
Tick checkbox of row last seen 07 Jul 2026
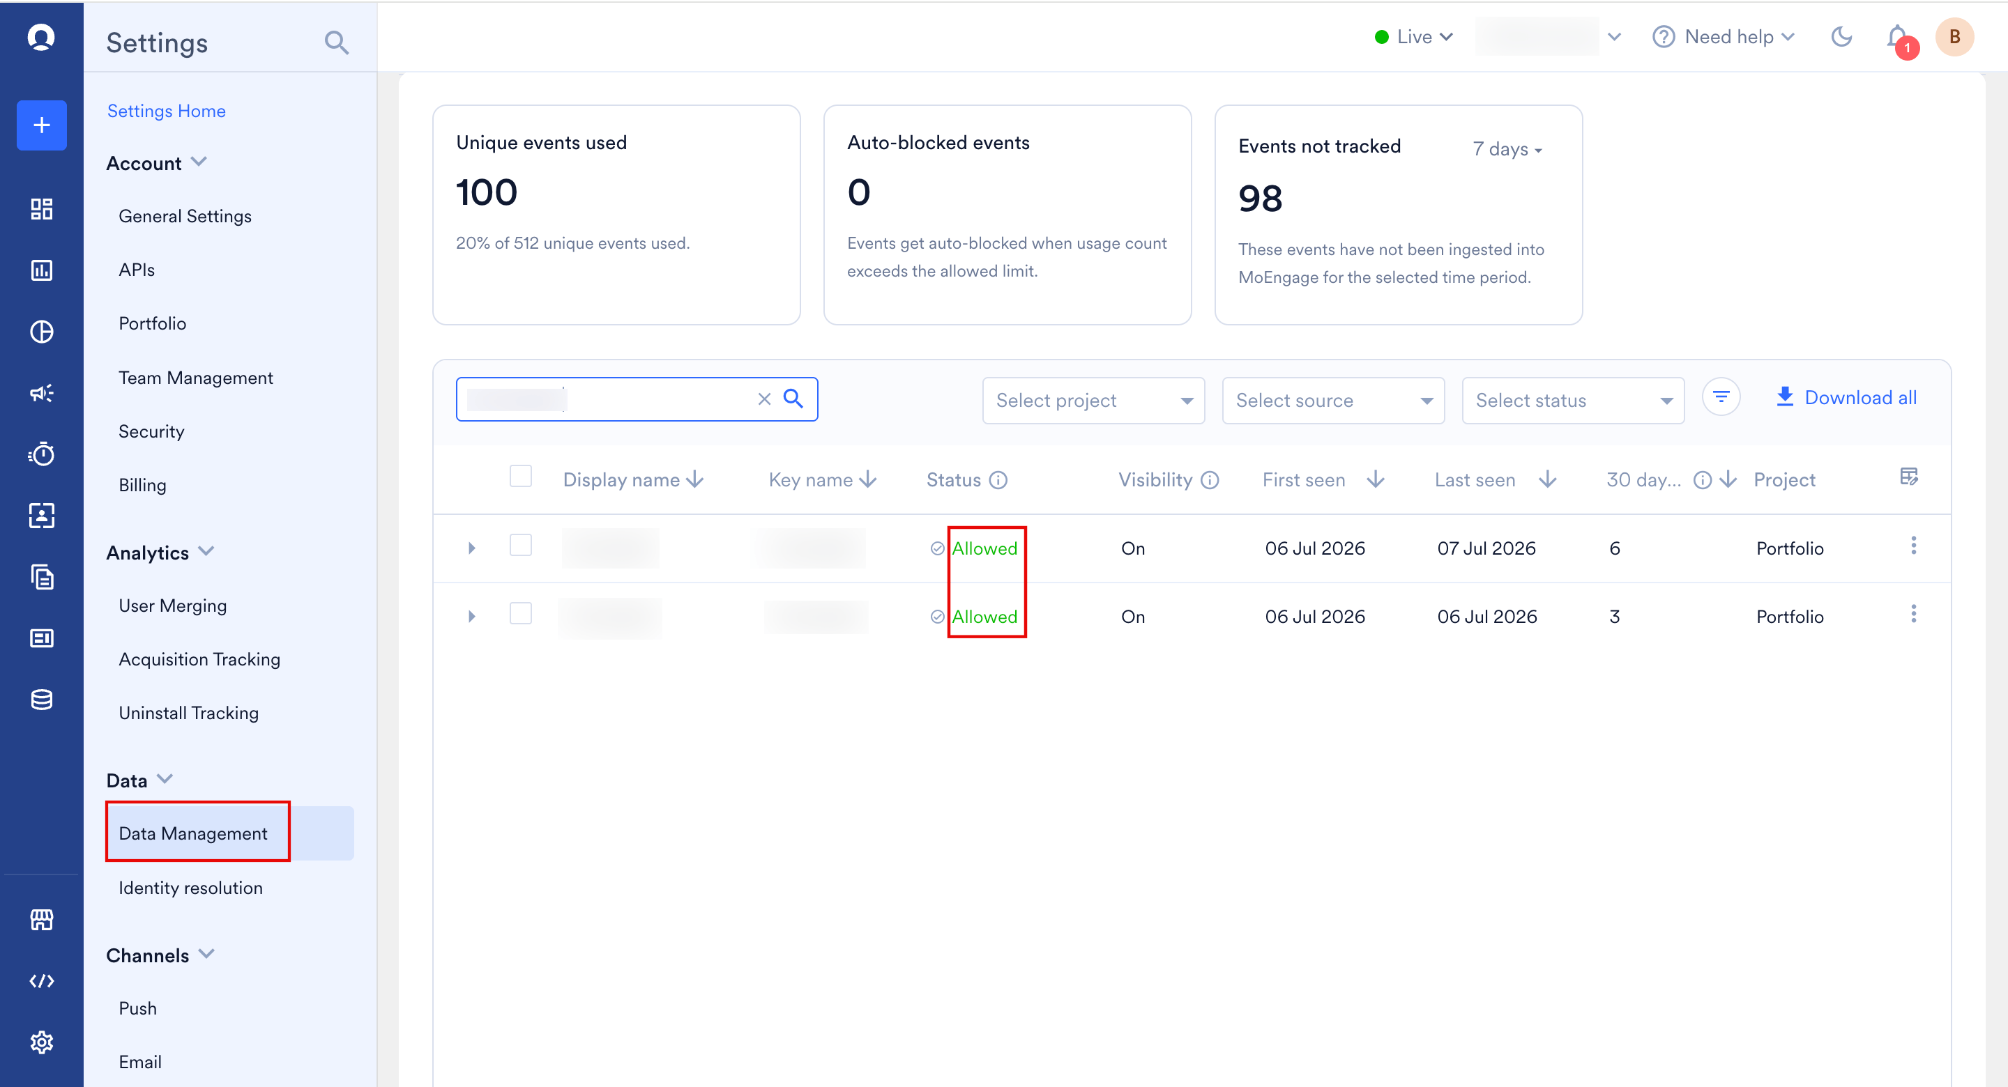pos(520,545)
